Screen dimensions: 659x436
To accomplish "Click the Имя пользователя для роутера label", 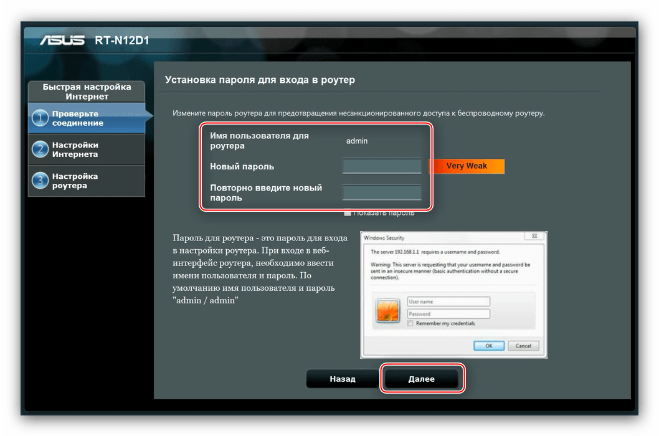I will pyautogui.click(x=259, y=141).
